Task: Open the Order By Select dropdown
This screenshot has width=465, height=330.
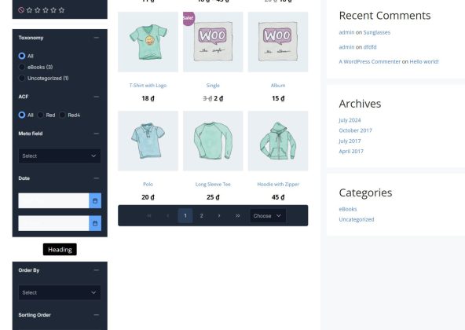Action: point(60,292)
